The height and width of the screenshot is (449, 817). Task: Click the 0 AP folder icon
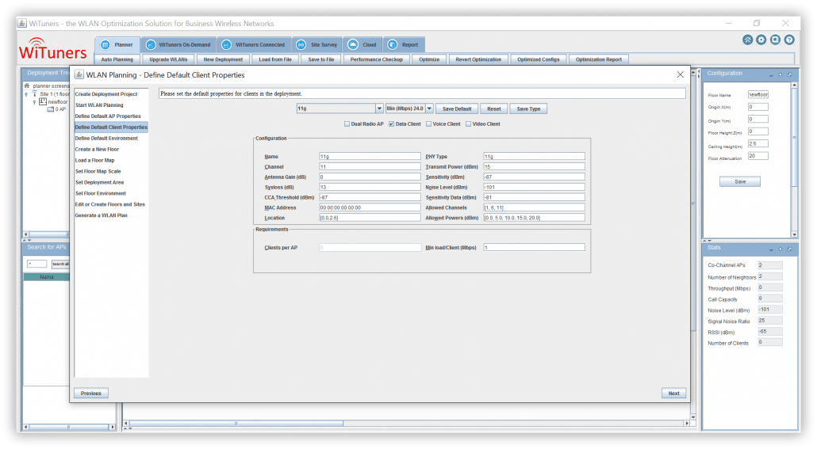51,109
